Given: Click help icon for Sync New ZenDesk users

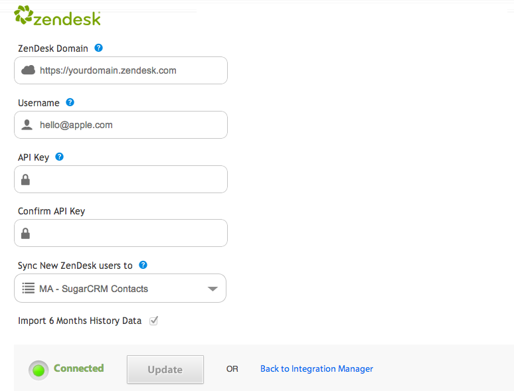Looking at the screenshot, I should point(143,265).
